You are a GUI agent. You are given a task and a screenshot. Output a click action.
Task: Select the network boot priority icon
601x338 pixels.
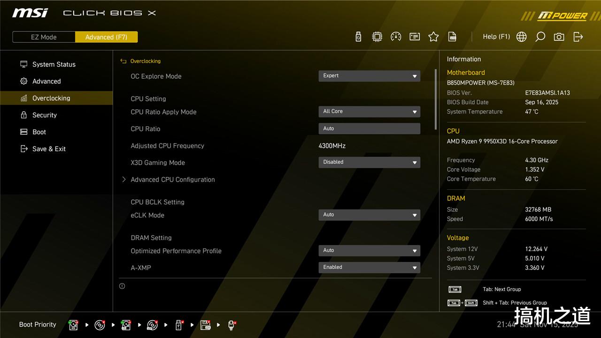coord(231,324)
